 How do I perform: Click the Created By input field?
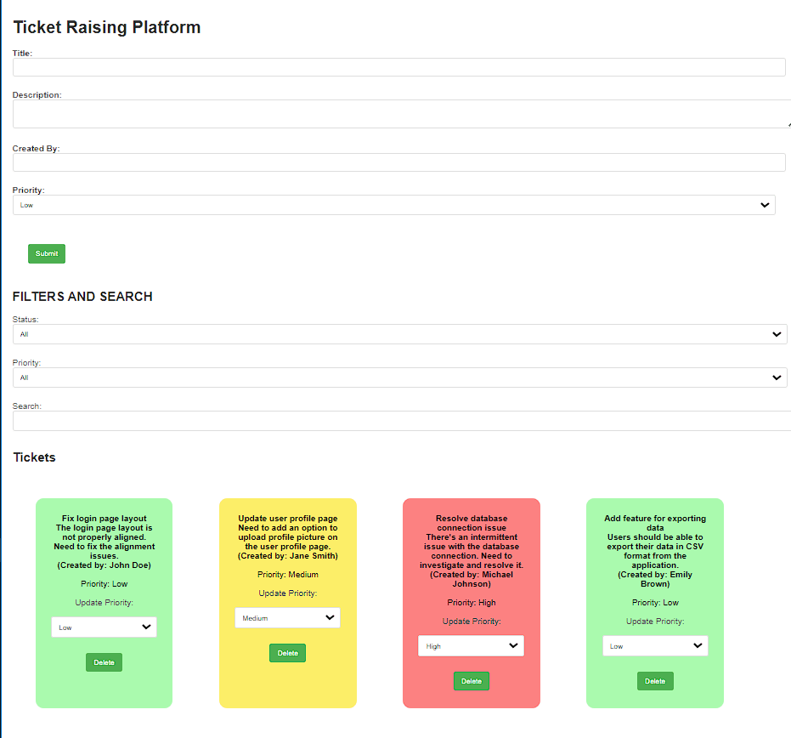pos(398,162)
